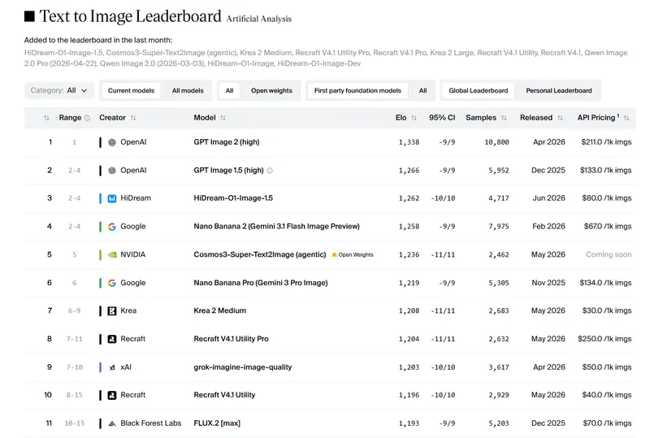Switch to Personal Leaderboard tab
This screenshot has height=438, width=650.
coord(559,90)
